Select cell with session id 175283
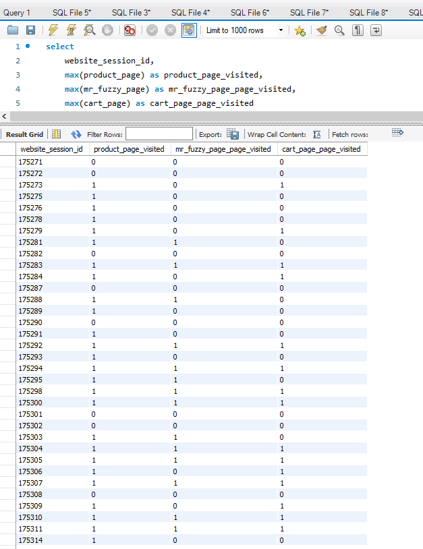Image resolution: width=423 pixels, height=549 pixels. (x=53, y=265)
